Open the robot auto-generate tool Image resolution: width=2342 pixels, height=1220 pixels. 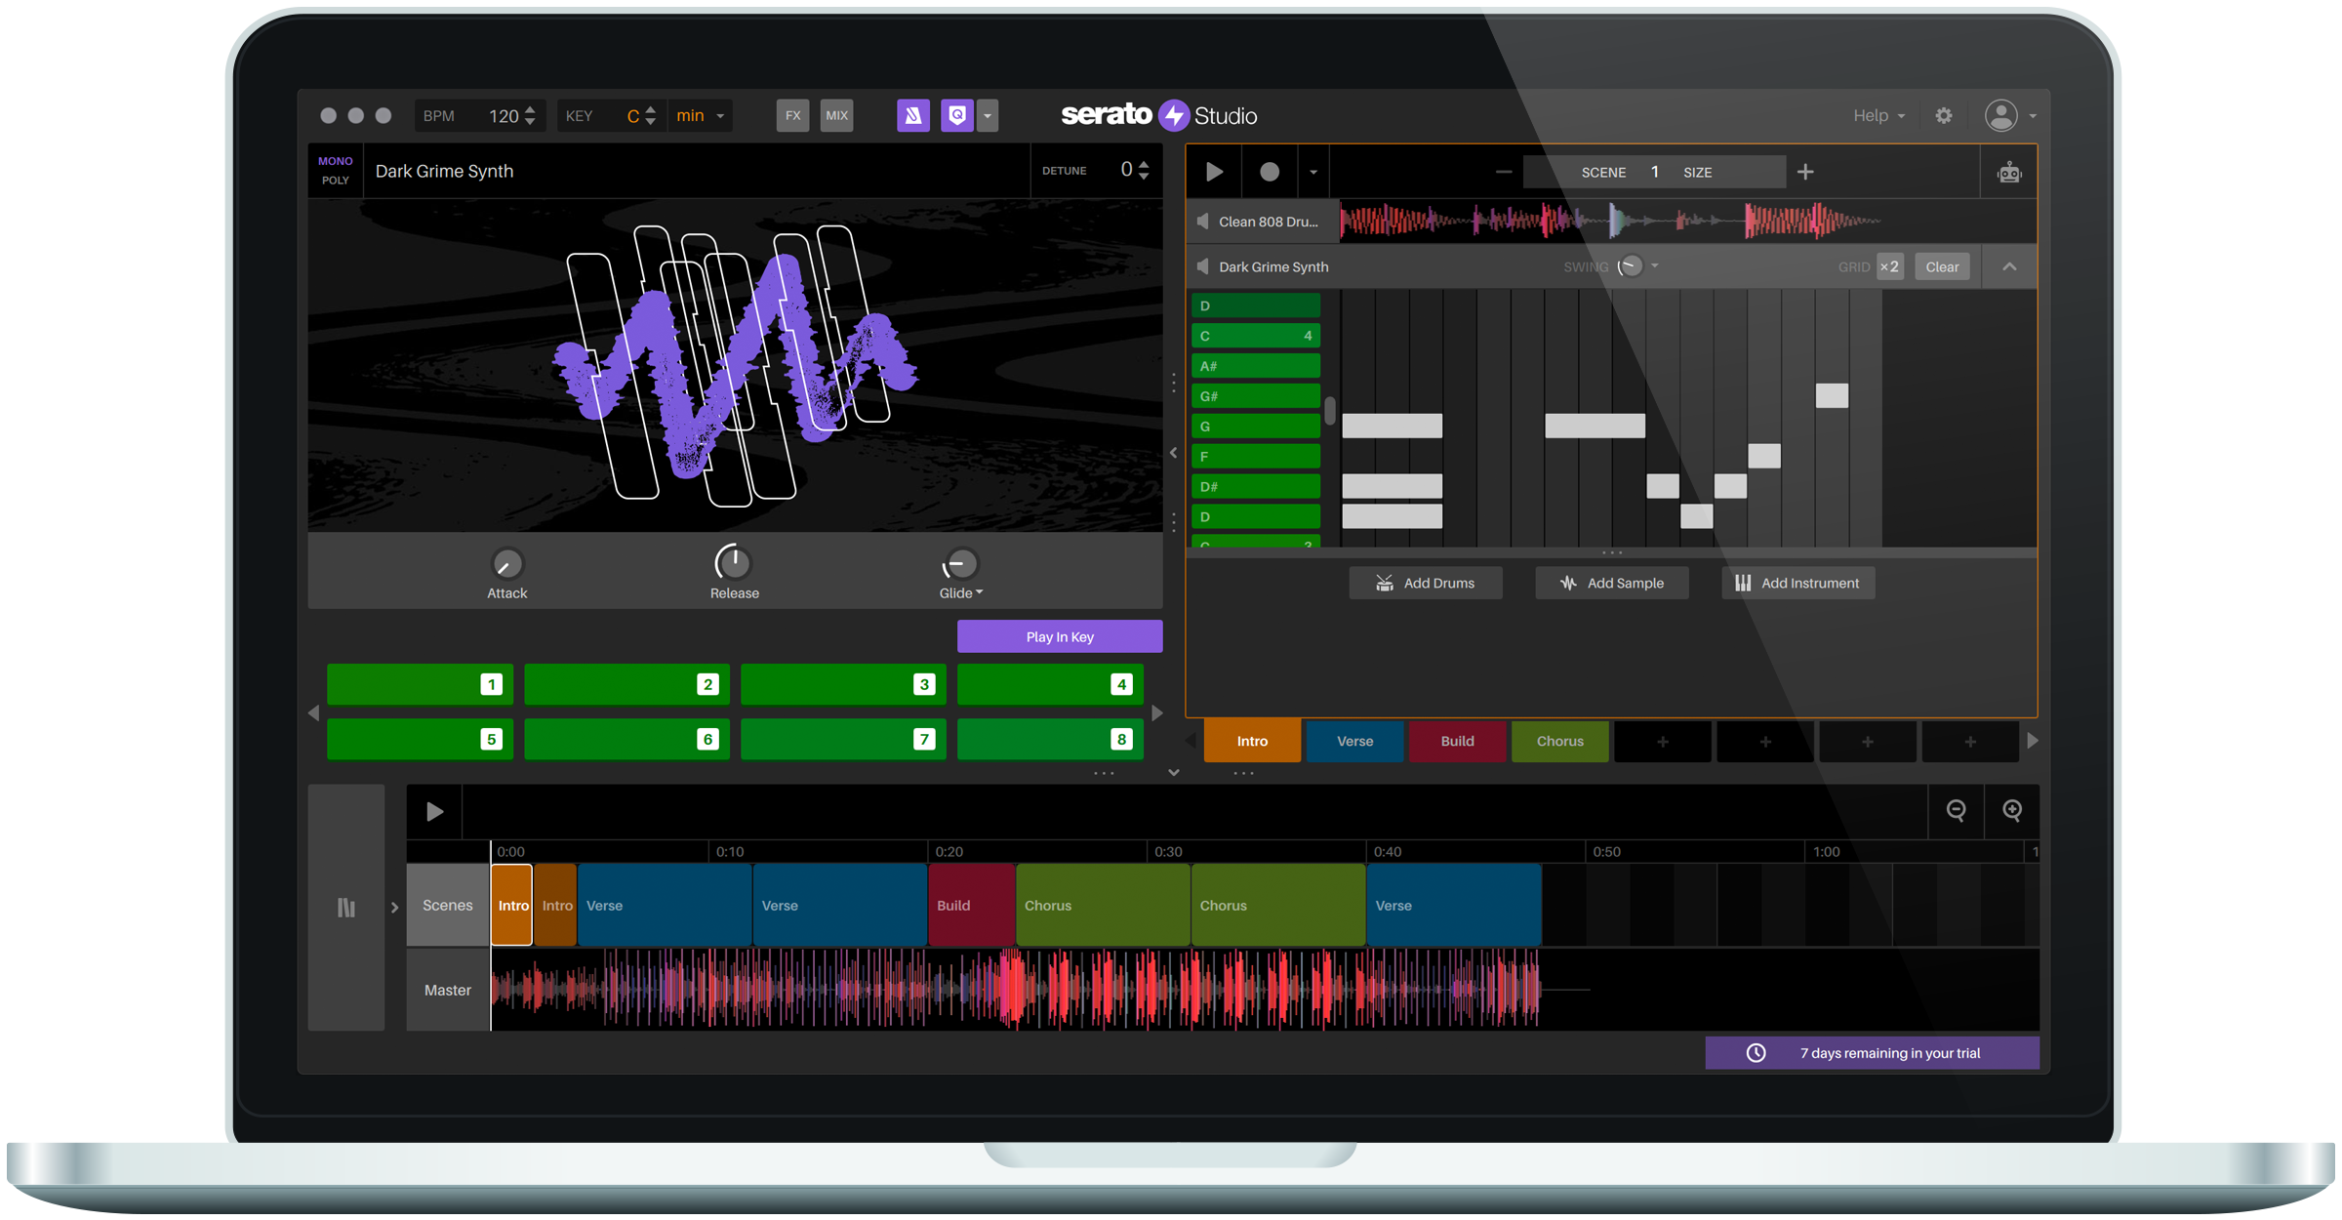(x=2008, y=172)
